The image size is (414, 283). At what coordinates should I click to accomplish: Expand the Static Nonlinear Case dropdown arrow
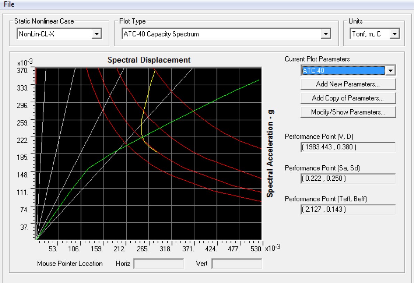pos(97,34)
